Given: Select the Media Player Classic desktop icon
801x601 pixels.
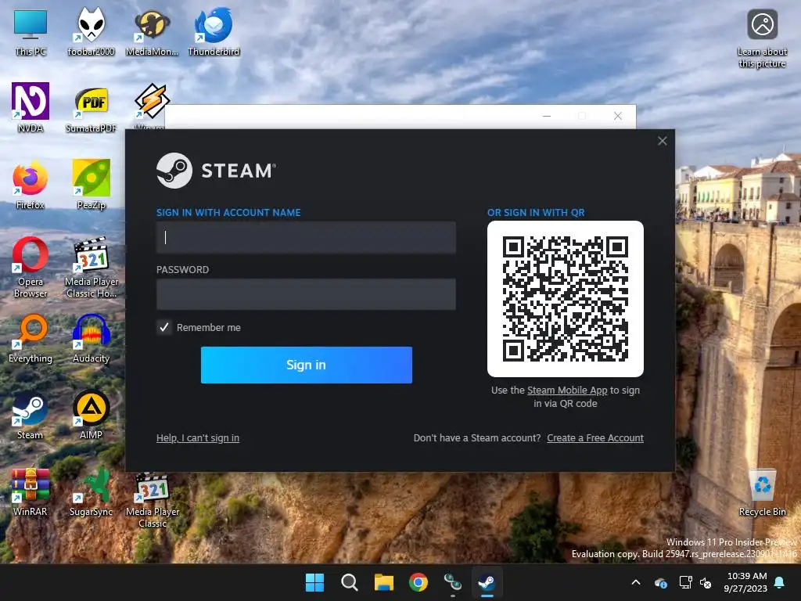Looking at the screenshot, I should (152, 500).
